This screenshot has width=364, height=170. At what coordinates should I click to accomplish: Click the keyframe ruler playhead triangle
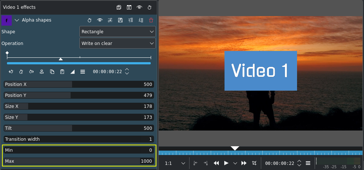pos(61,59)
